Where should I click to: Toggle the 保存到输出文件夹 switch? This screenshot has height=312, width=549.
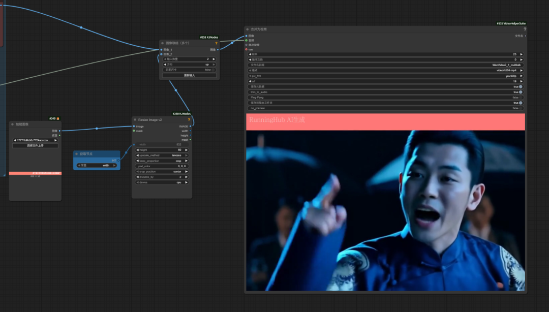coord(521,103)
